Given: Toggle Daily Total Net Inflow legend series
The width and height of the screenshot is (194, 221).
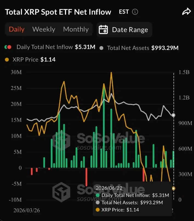Looking at the screenshot, I should click(x=50, y=47).
